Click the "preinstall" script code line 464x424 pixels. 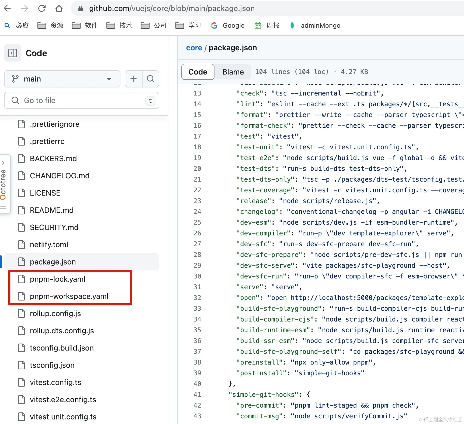click(x=306, y=362)
